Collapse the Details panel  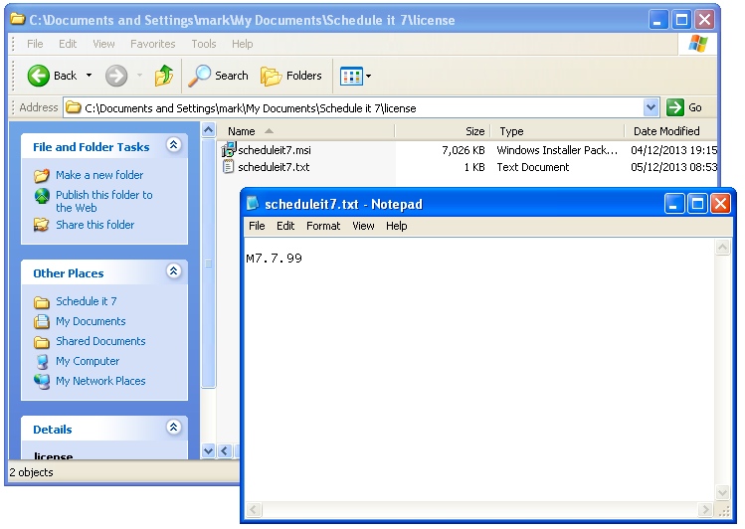(x=173, y=428)
